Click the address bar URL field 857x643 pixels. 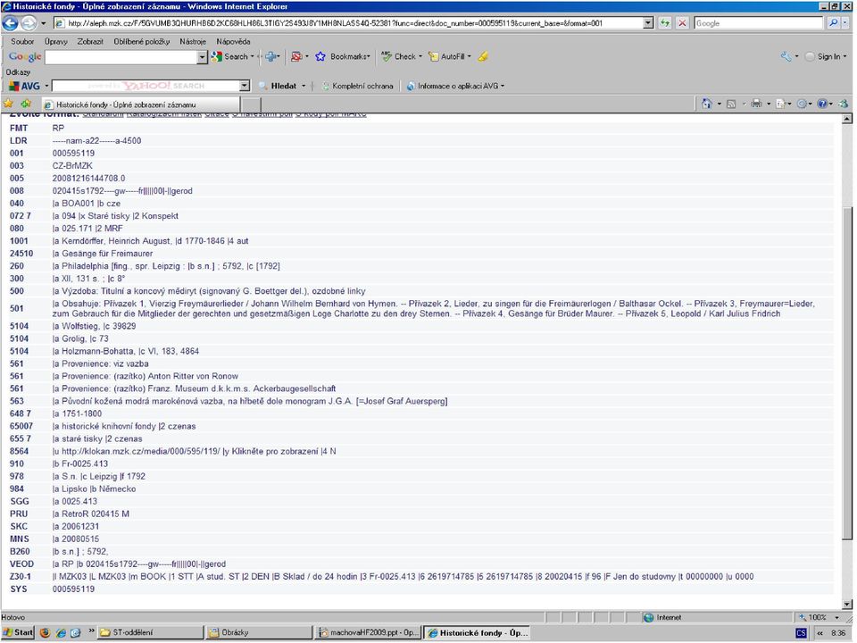[347, 23]
